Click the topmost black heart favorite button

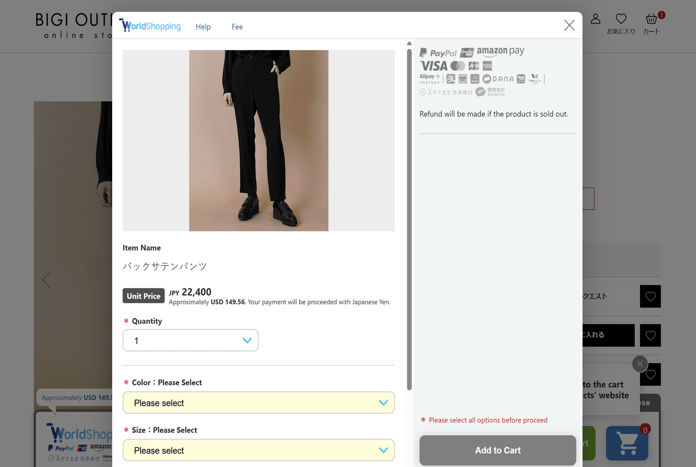650,297
